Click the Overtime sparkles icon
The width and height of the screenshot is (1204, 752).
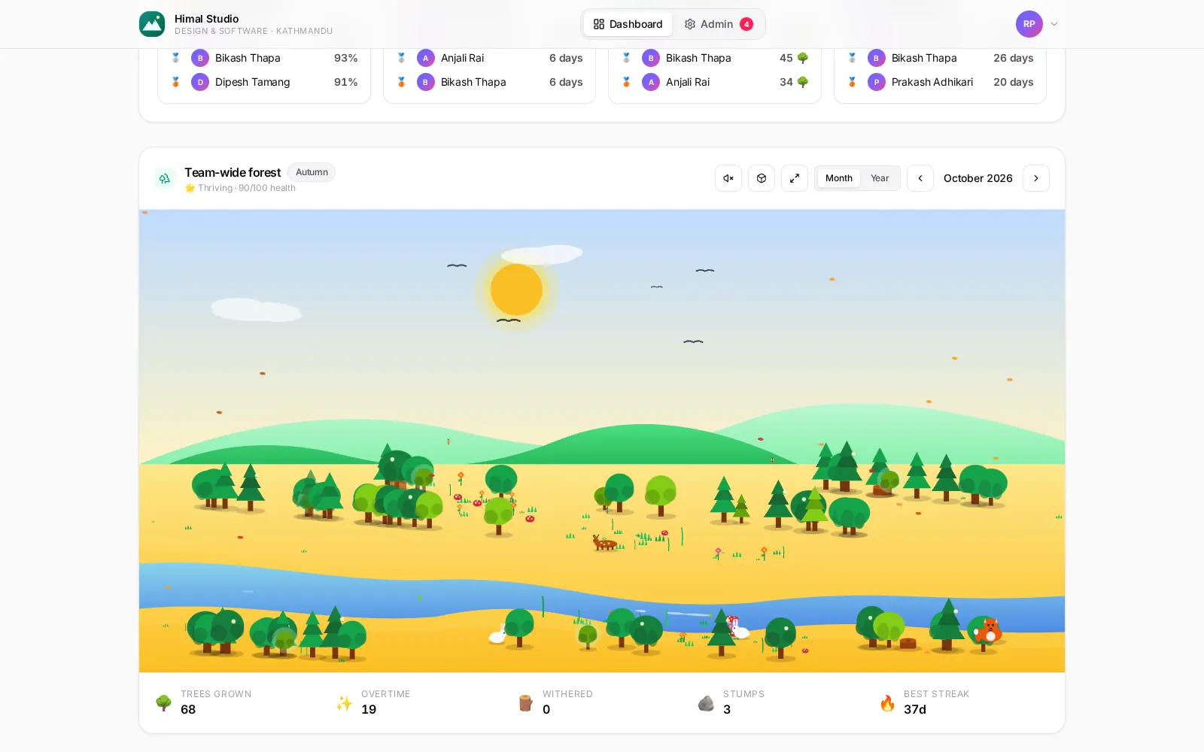(x=344, y=702)
